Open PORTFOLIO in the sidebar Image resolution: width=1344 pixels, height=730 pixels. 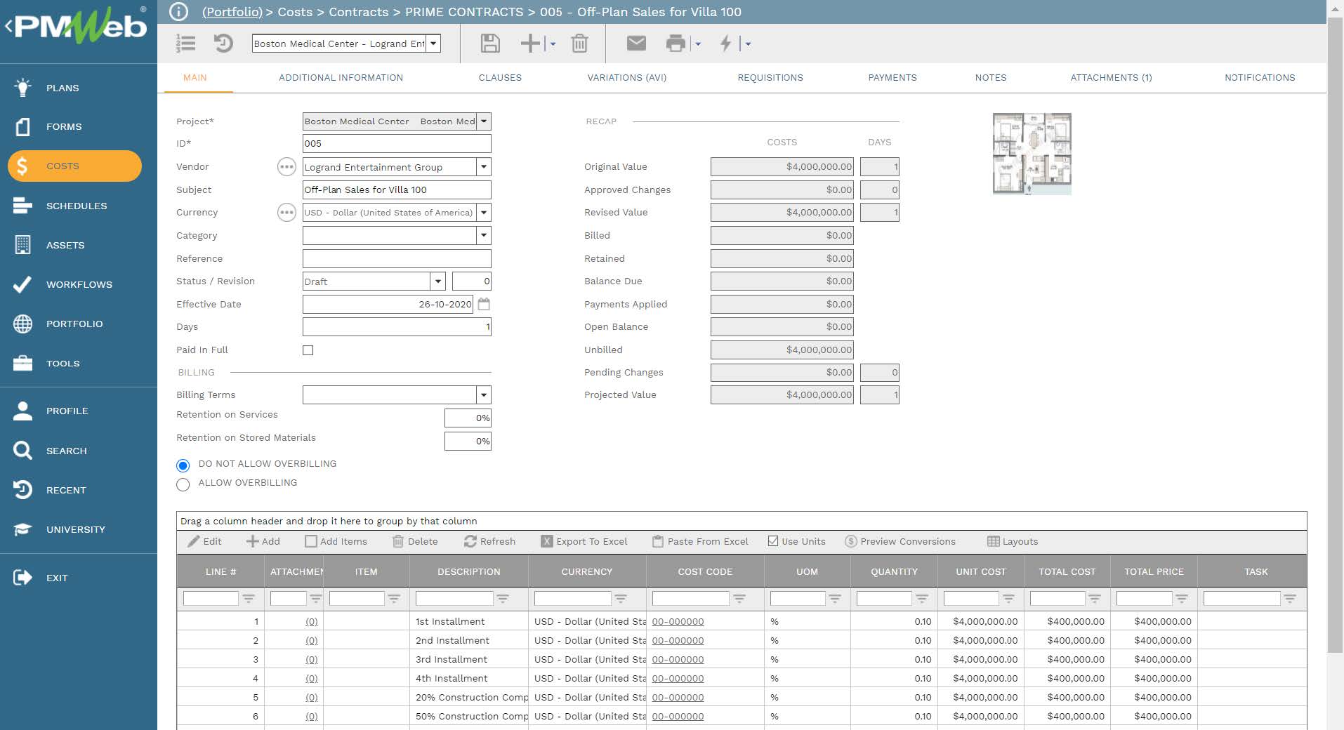click(74, 324)
